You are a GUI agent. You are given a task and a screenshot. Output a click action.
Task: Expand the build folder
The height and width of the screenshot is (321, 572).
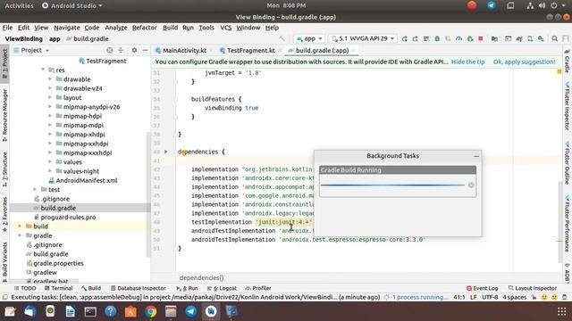pyautogui.click(x=20, y=226)
